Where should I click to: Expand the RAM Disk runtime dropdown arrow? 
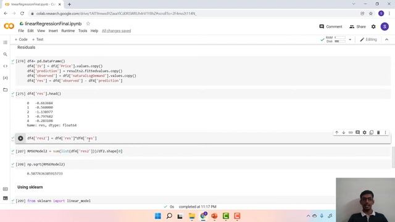350,39
